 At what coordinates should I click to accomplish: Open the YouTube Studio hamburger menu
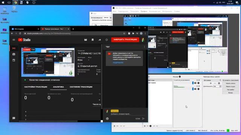[14, 40]
